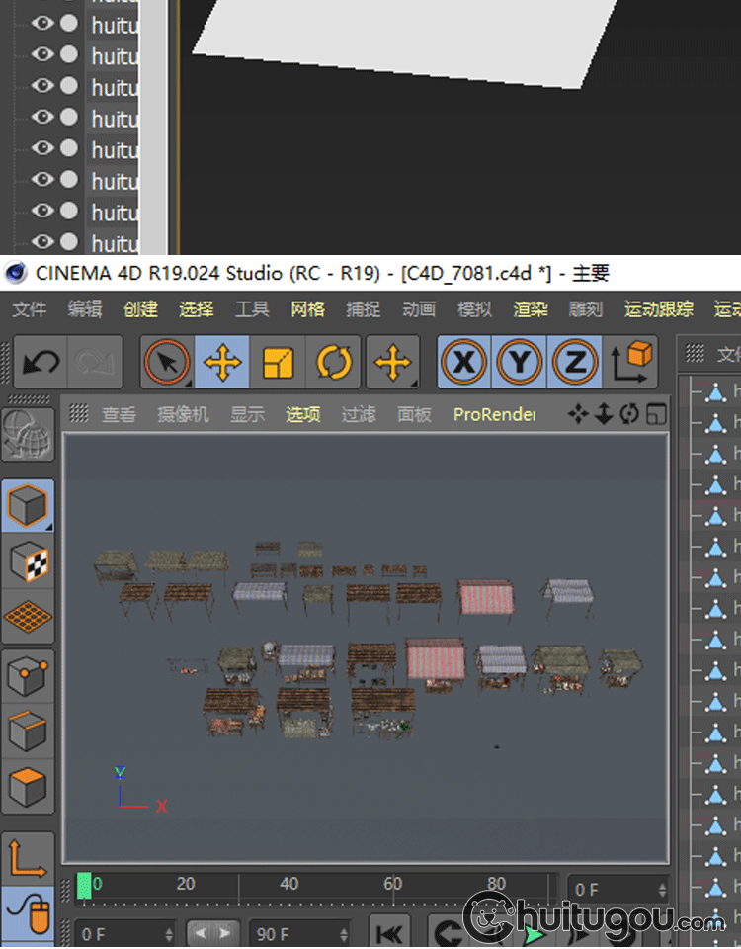
Task: Activate the Move tool
Action: pos(222,363)
